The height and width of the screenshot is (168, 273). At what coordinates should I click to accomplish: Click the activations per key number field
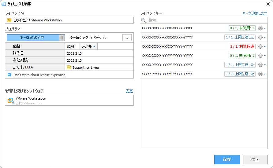pos(127,38)
